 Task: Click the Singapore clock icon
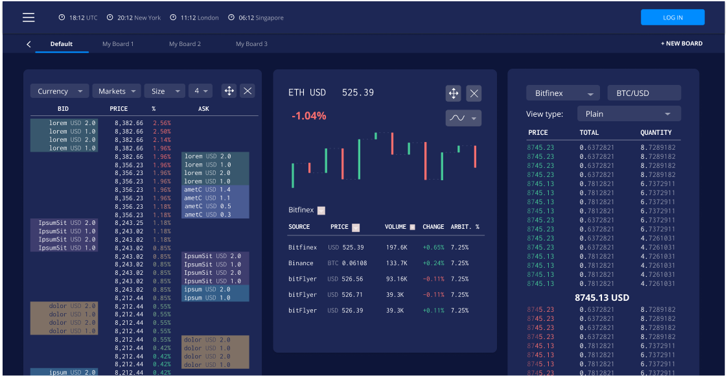(x=231, y=18)
